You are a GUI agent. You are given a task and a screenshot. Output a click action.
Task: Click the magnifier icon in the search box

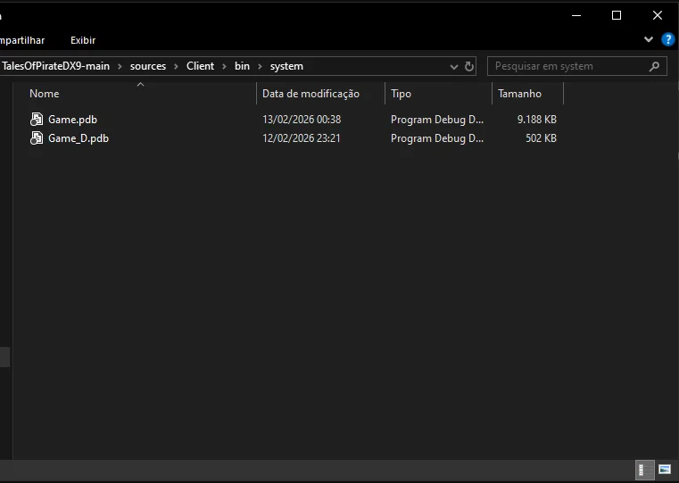(655, 66)
